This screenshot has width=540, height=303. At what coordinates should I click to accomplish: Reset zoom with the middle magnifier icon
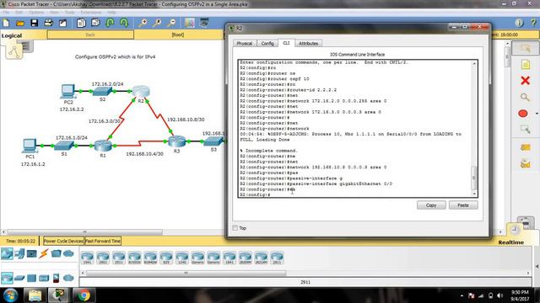click(x=157, y=23)
